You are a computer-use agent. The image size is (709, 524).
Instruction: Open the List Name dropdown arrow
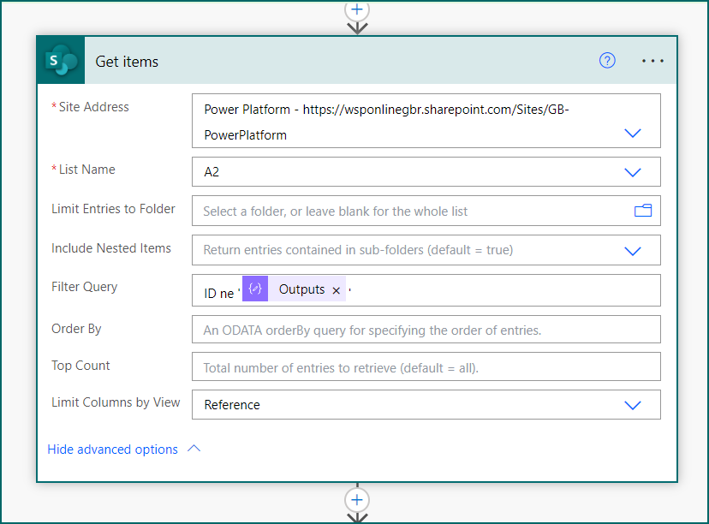[633, 172]
